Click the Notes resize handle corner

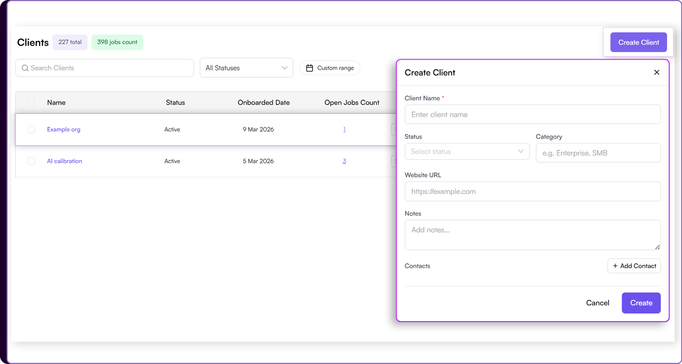tap(657, 247)
